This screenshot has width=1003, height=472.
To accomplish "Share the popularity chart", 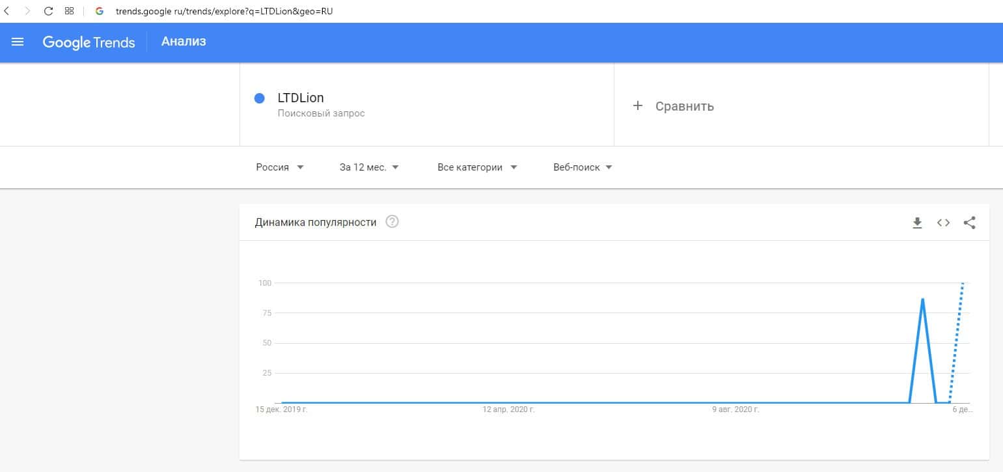I will tap(969, 223).
